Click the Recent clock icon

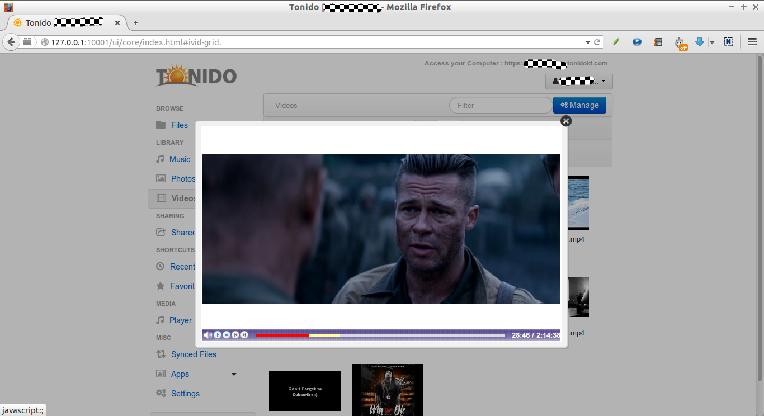click(161, 266)
